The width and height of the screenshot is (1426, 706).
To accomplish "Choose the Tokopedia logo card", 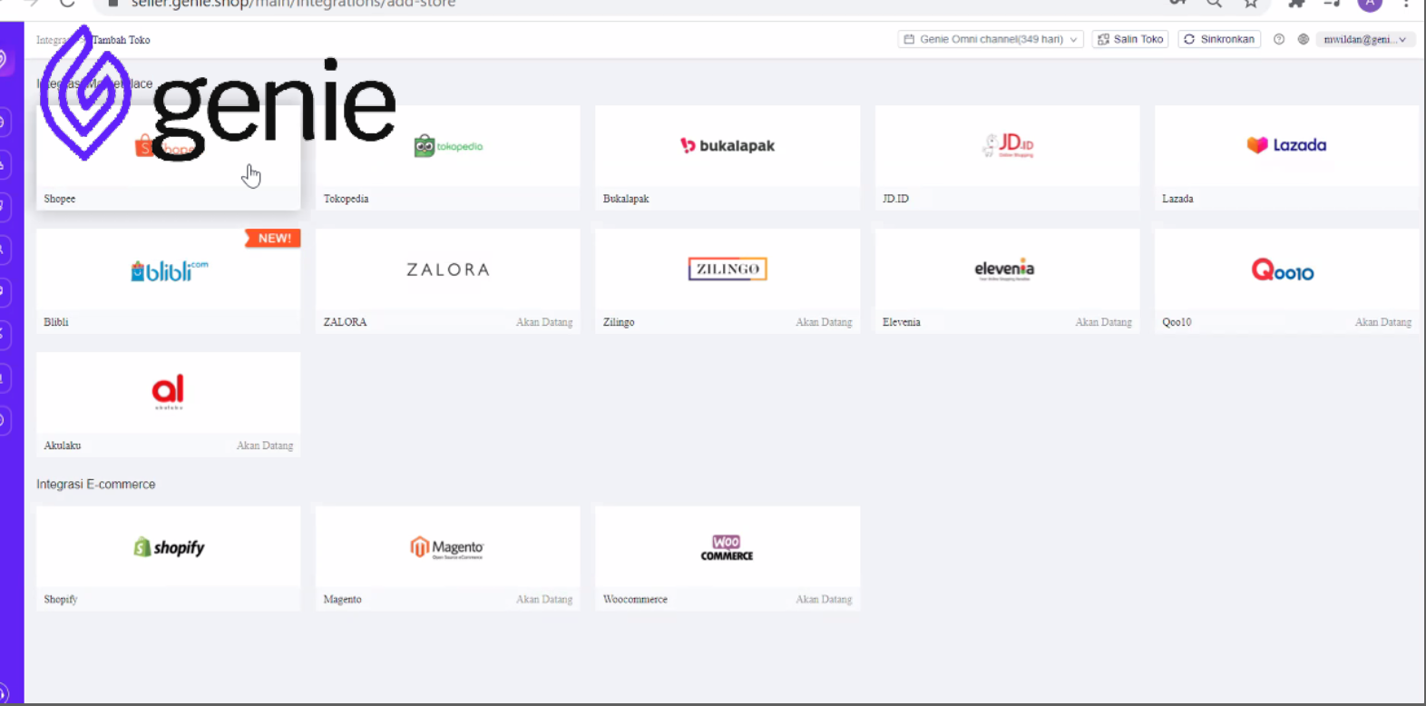I will [447, 158].
